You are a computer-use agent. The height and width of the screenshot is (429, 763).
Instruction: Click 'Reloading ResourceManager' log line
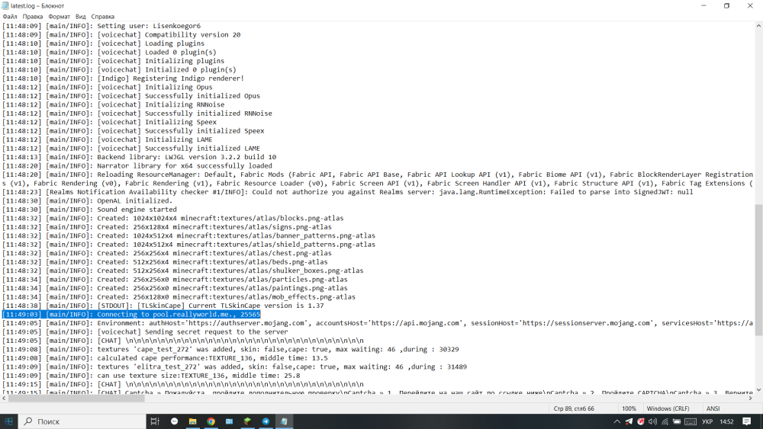378,174
